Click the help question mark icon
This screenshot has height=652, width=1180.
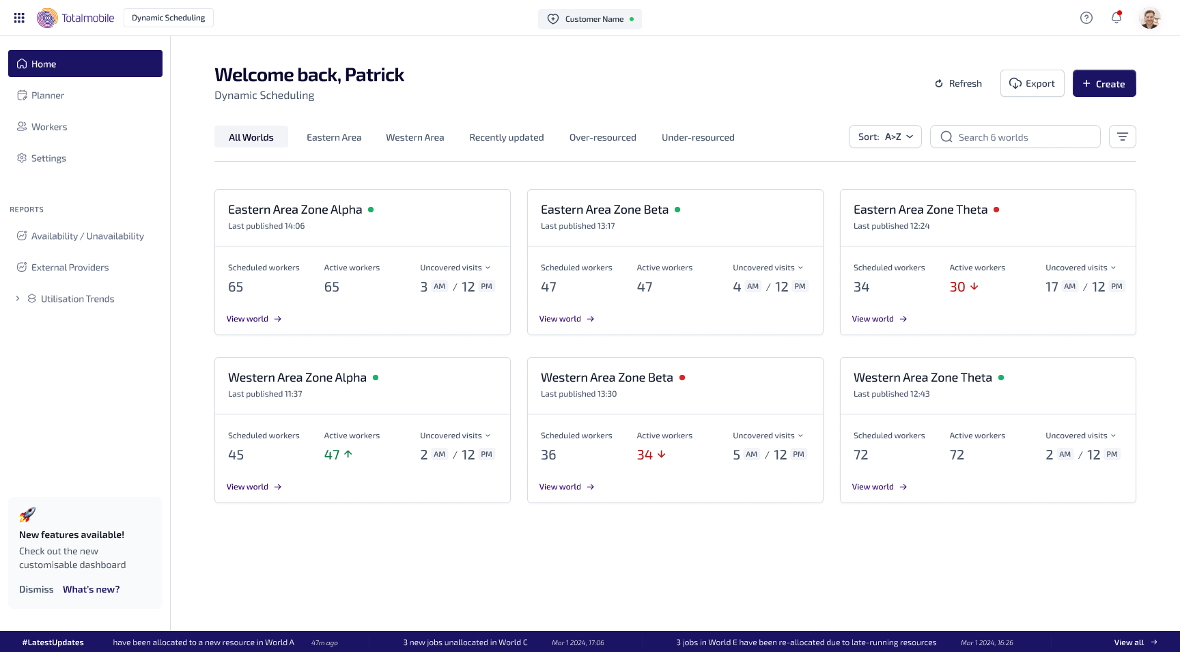click(x=1086, y=18)
